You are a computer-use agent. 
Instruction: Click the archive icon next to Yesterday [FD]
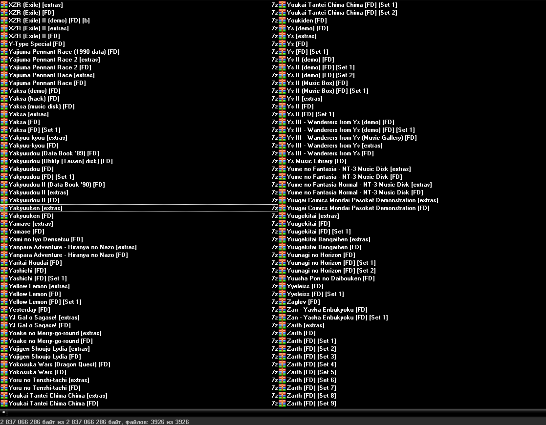click(x=4, y=310)
